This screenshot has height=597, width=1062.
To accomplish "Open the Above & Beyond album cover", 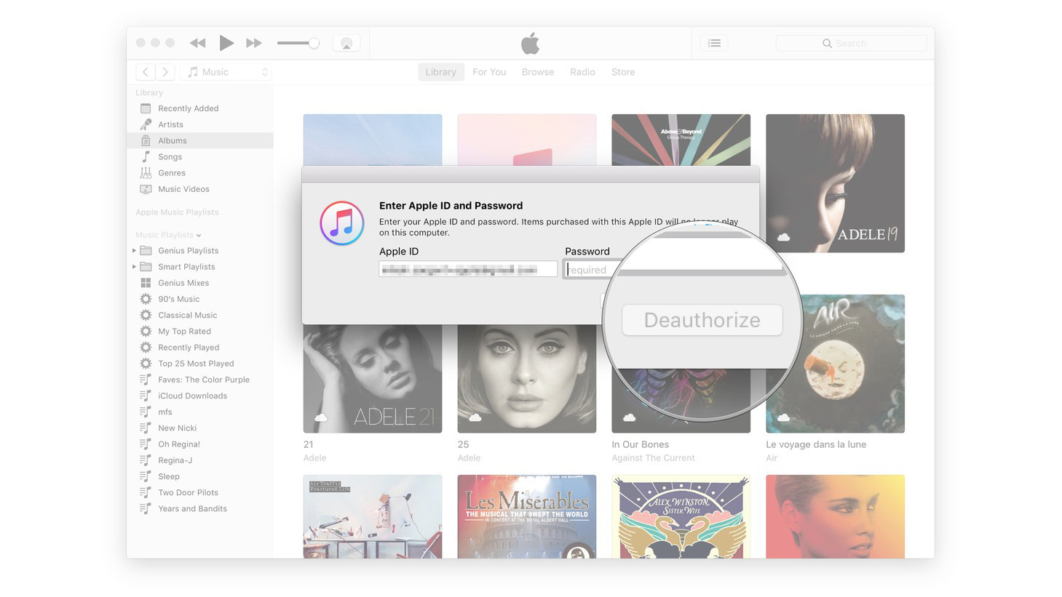I will pyautogui.click(x=681, y=140).
